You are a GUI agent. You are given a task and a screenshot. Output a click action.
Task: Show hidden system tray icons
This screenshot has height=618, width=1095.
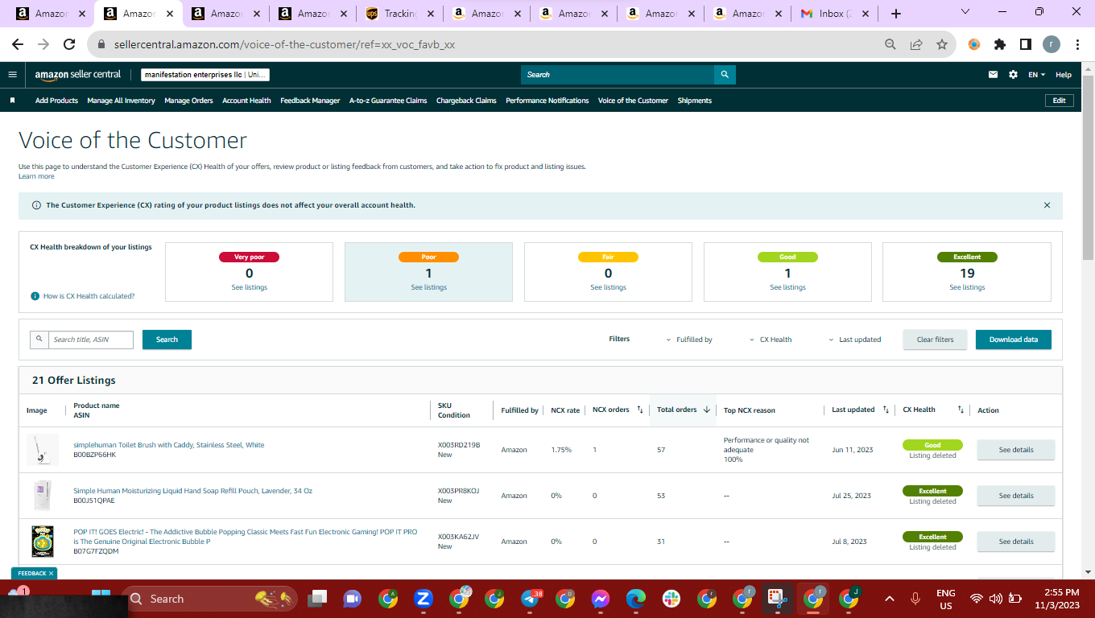pos(890,599)
